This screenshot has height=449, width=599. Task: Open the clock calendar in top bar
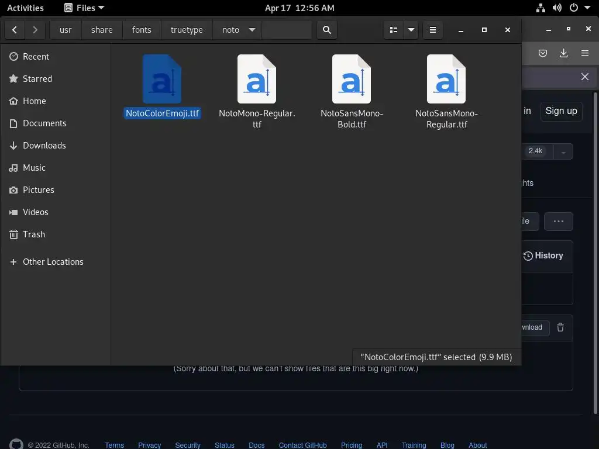[299, 8]
